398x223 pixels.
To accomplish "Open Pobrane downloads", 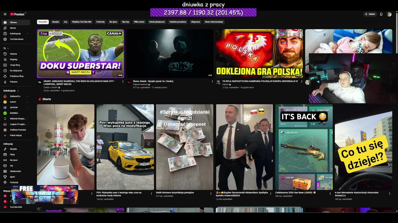I will (16, 82).
